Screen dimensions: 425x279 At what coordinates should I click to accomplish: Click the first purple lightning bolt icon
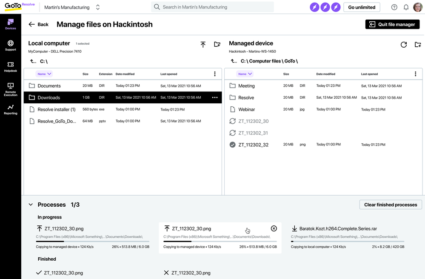click(314, 7)
